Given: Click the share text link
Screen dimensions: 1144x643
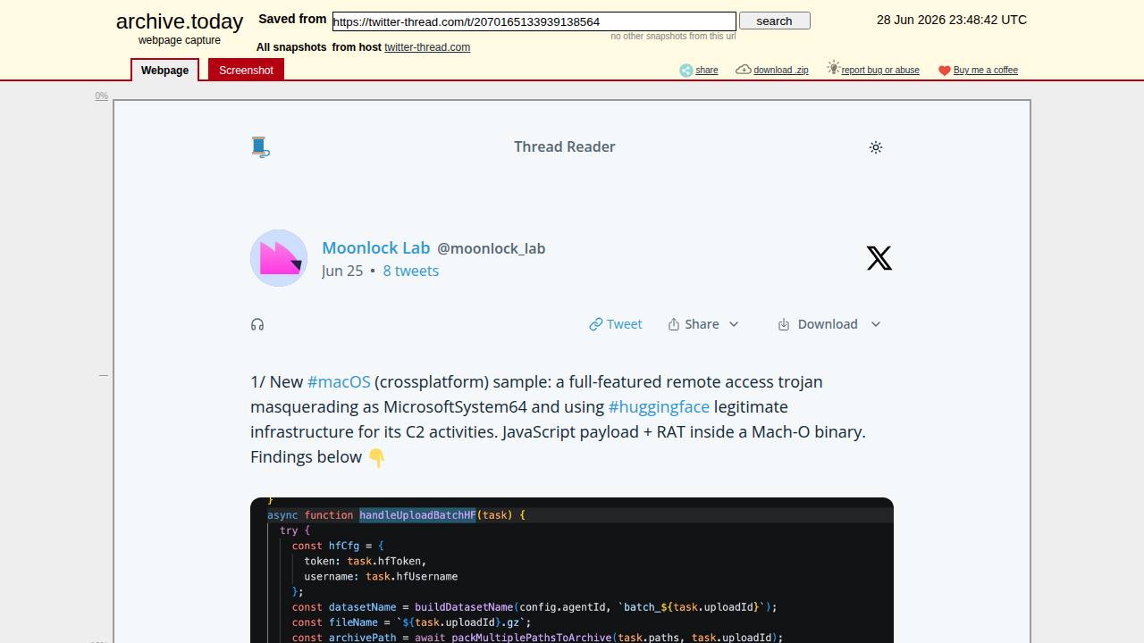Looking at the screenshot, I should click(707, 71).
